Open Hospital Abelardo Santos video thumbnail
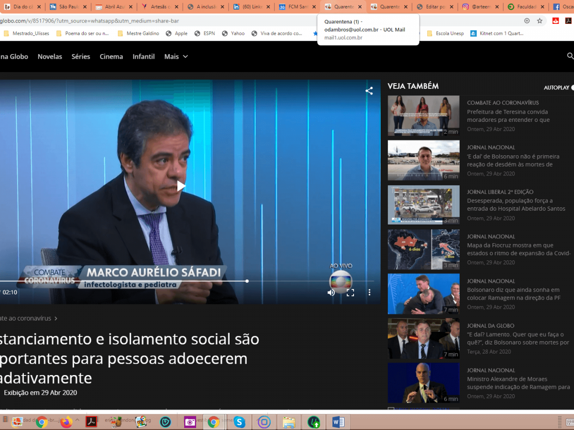 (x=423, y=204)
